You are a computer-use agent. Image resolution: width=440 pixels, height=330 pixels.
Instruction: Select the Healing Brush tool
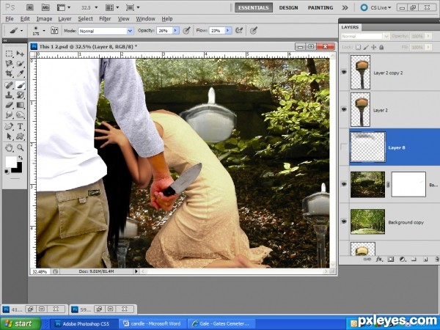9,85
